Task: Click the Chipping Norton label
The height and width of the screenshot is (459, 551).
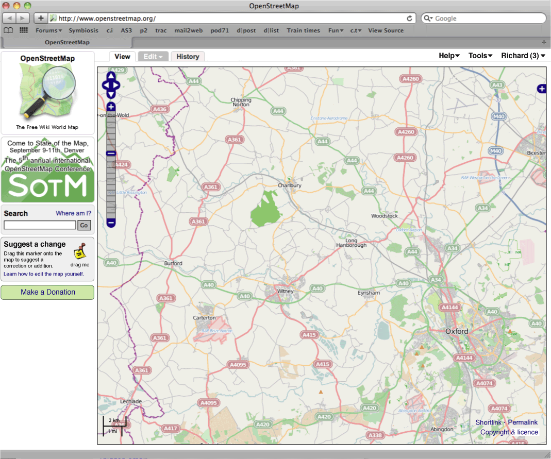Action: click(x=241, y=102)
